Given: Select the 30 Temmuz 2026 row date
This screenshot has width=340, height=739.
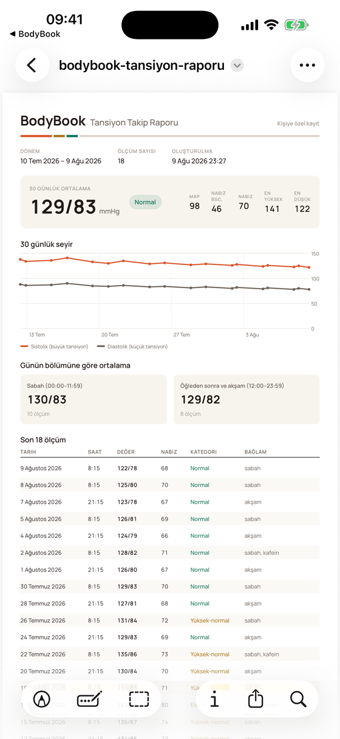Looking at the screenshot, I should (x=43, y=586).
